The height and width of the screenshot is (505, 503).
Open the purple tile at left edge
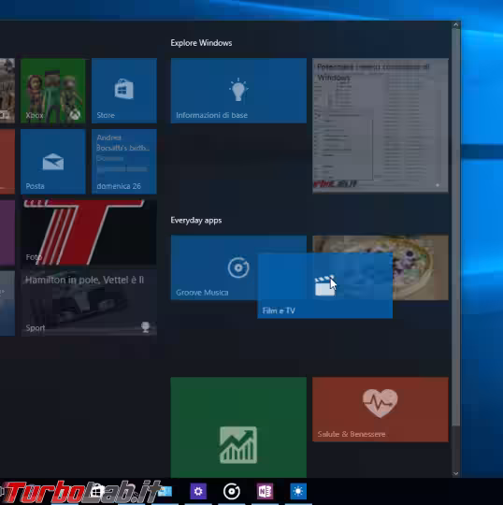pos(7,232)
